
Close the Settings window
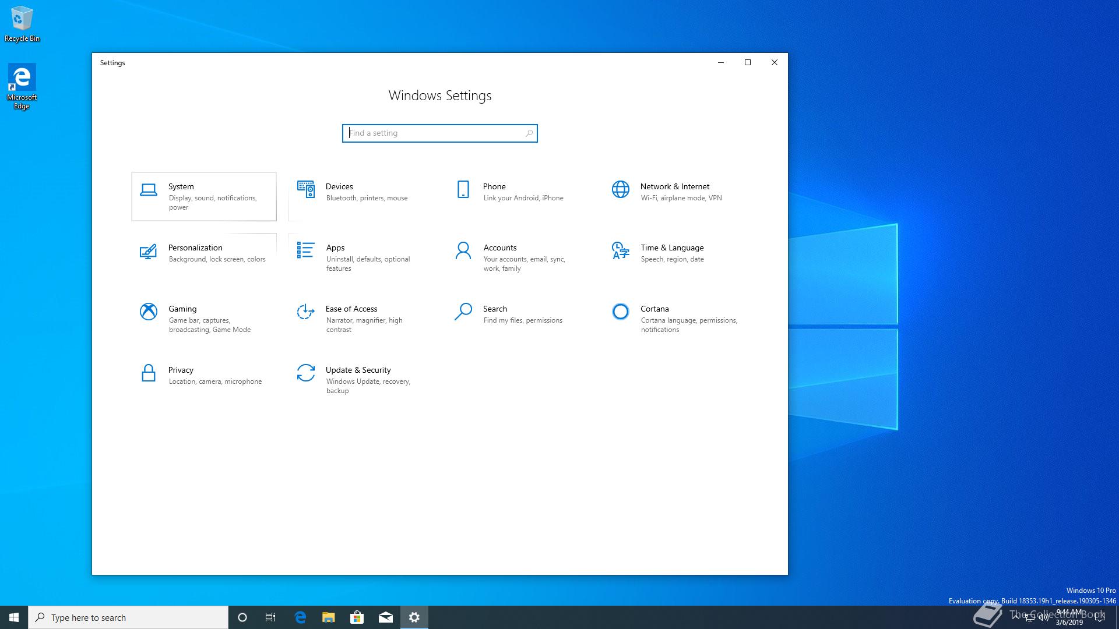coord(775,62)
